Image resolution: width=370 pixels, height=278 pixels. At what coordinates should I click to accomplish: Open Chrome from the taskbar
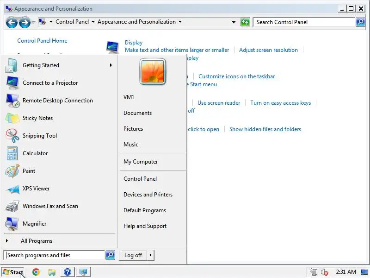click(x=36, y=272)
